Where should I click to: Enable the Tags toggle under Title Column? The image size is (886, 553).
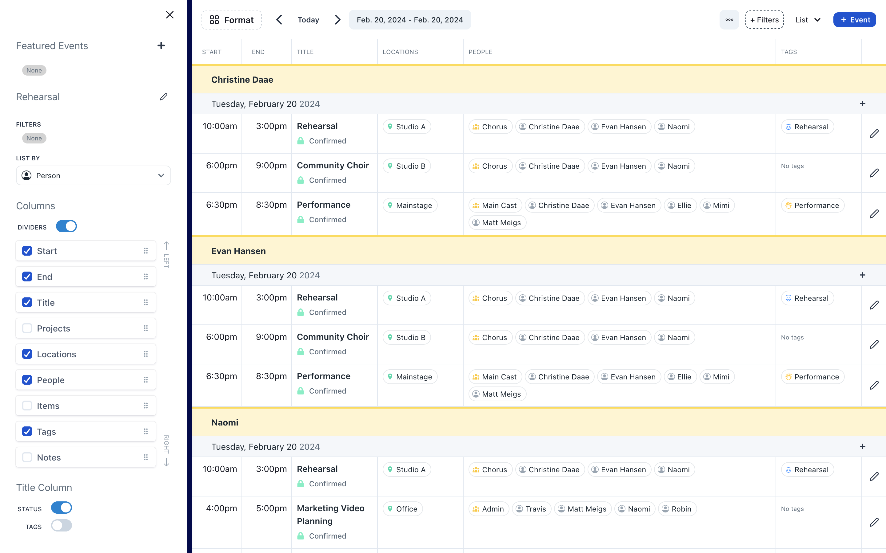coord(62,526)
